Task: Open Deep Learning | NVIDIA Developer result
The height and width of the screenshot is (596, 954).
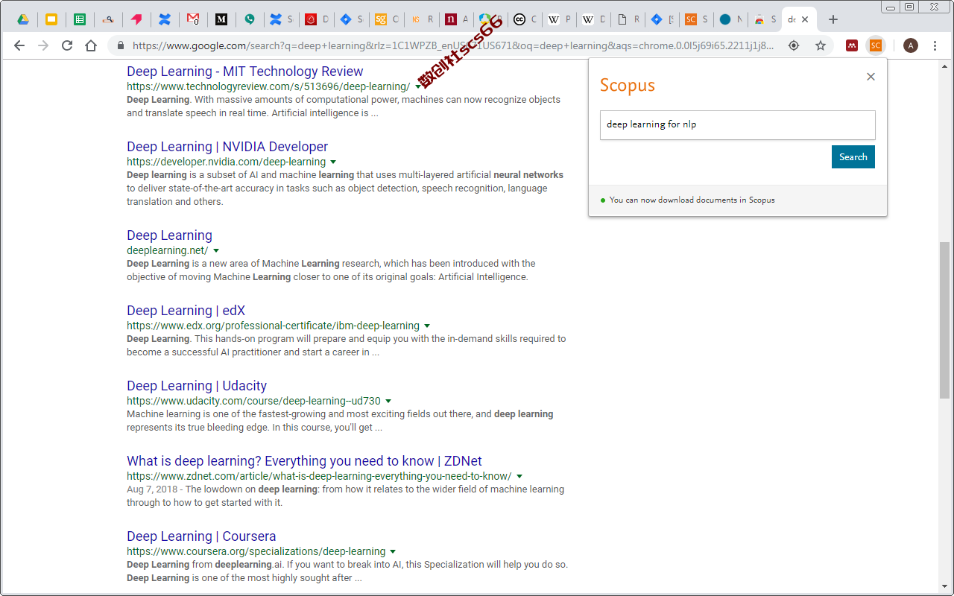Action: (x=227, y=147)
